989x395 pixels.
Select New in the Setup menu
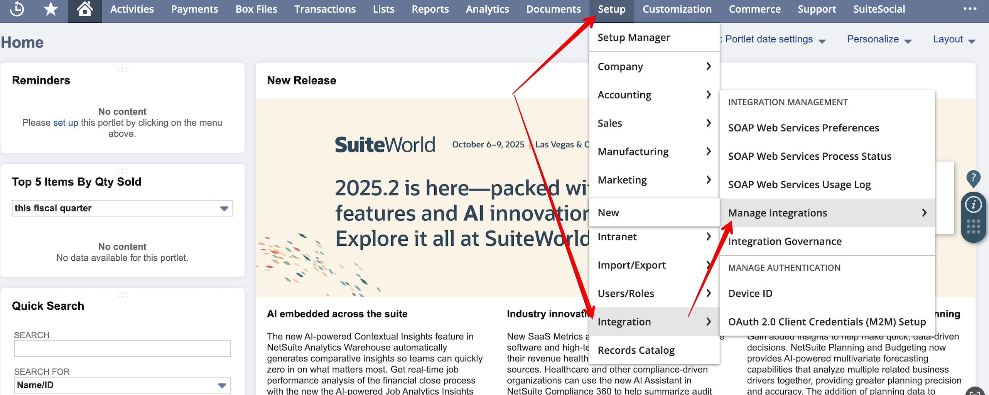click(x=654, y=213)
